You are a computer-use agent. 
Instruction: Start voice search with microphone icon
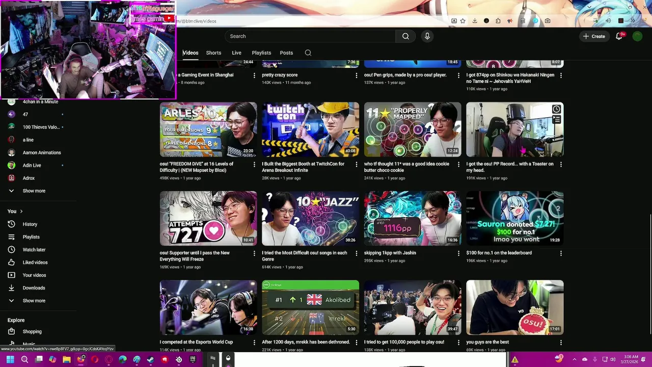tap(427, 36)
